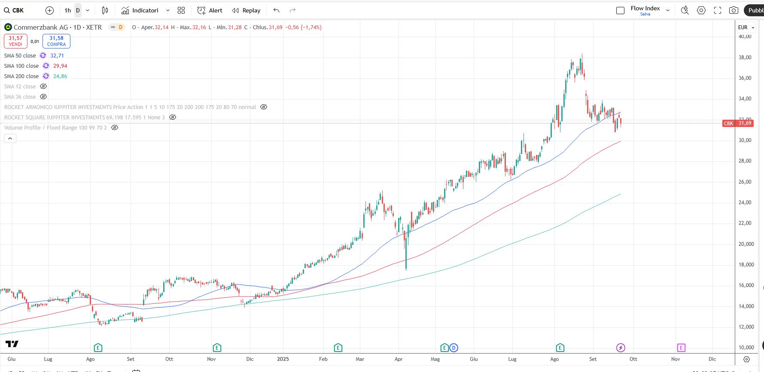Click the 31,57 VENDI sell button

click(x=15, y=41)
